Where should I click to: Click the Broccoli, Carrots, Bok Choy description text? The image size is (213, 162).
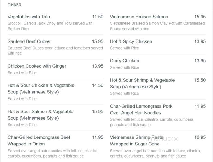tap(50, 26)
